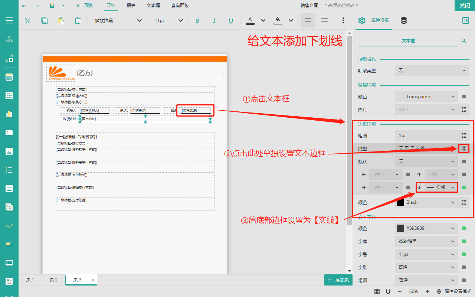Toggle the grid display icon
Viewport: 475px width, 297px height.
pyautogui.click(x=377, y=291)
